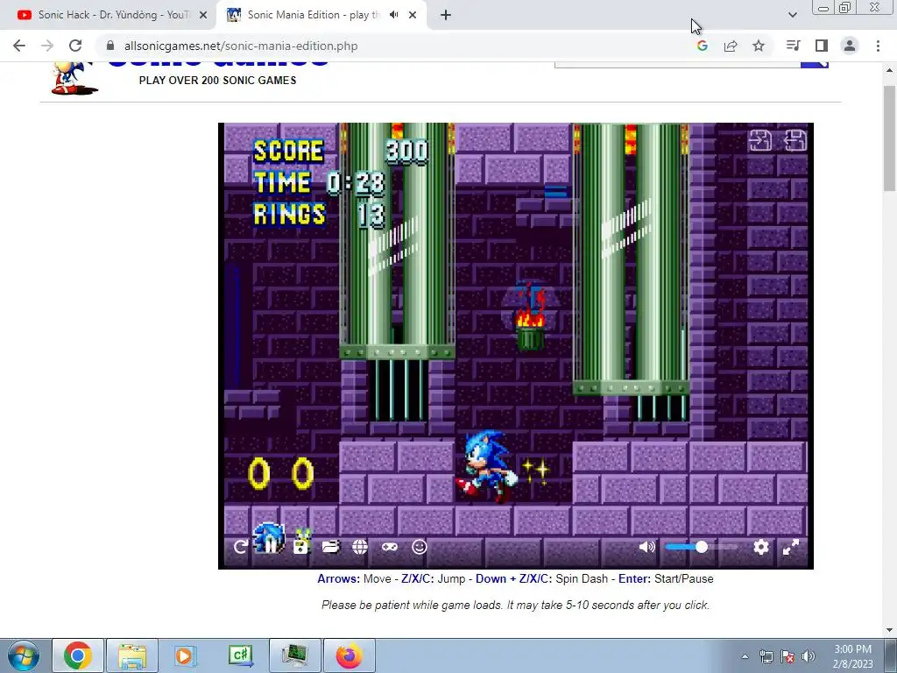Mute audio on the Sonic Mania tab
This screenshot has width=897, height=673.
coord(393,15)
